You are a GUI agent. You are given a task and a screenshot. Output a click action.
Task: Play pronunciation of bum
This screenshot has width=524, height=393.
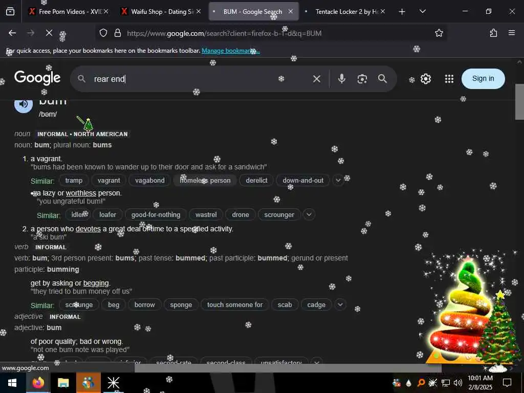24,104
